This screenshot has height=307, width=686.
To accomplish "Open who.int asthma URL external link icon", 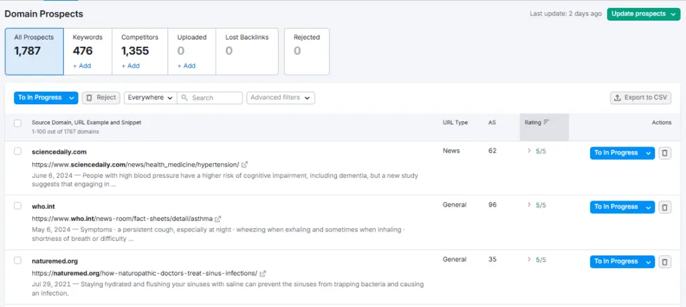I will coord(218,219).
